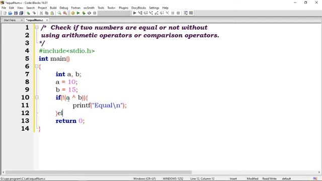This screenshot has width=322, height=181.
Task: Click the Stop debugger icon
Action: (x=178, y=13)
